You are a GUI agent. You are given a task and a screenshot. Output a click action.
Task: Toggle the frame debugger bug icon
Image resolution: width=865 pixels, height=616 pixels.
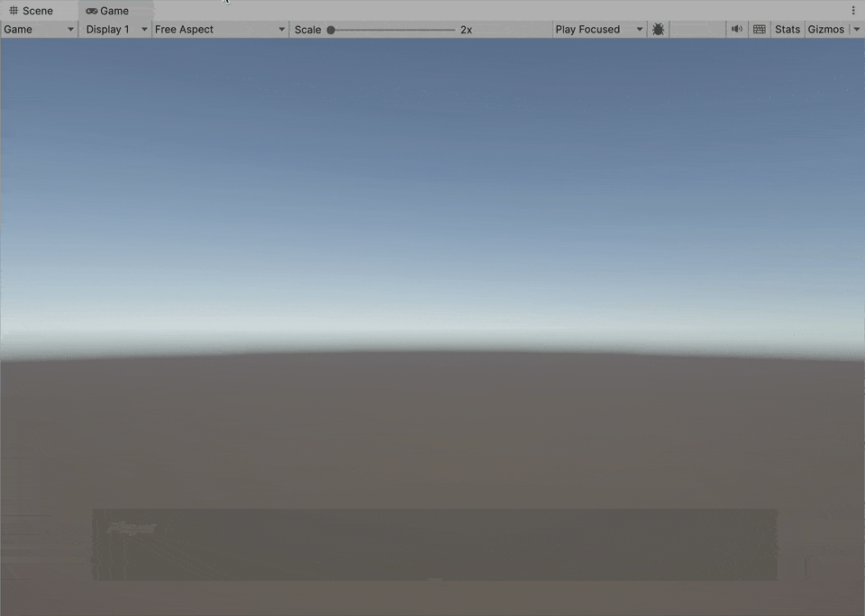pyautogui.click(x=658, y=30)
